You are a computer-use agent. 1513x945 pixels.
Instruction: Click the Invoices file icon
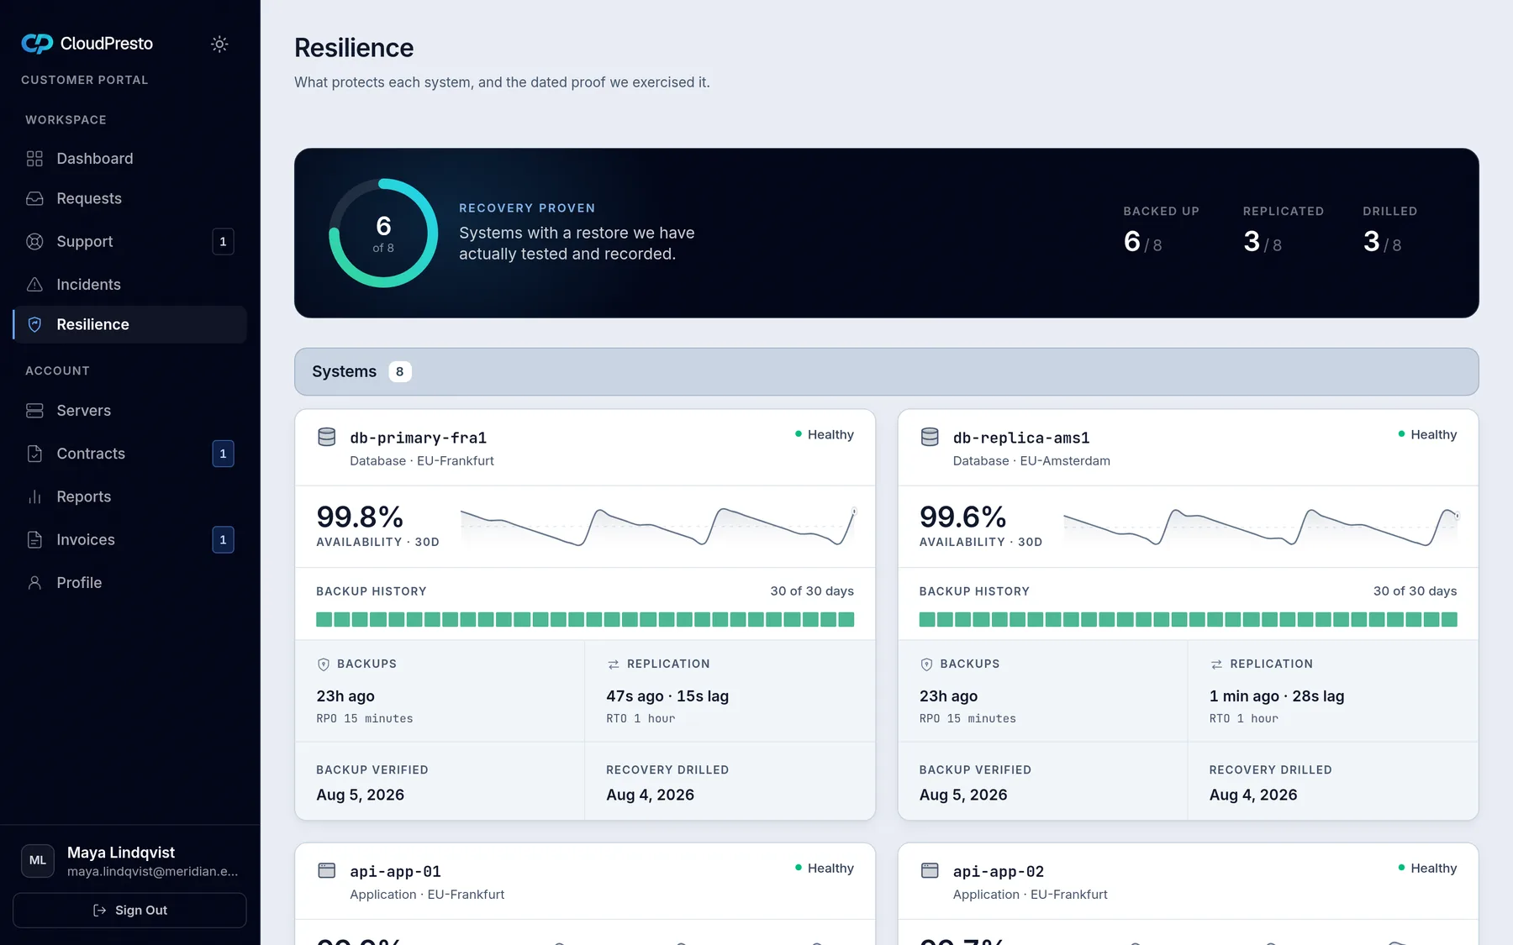coord(34,540)
